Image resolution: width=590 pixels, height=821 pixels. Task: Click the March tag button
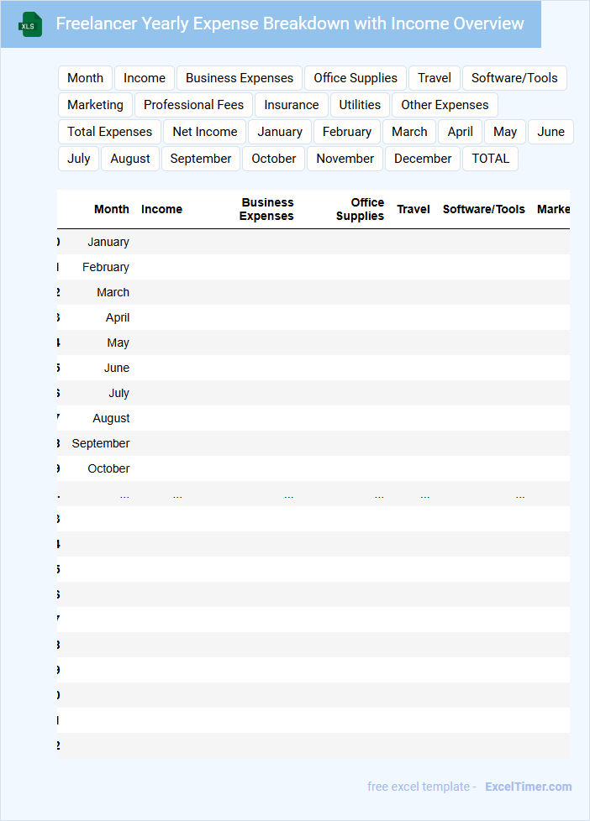tap(409, 132)
